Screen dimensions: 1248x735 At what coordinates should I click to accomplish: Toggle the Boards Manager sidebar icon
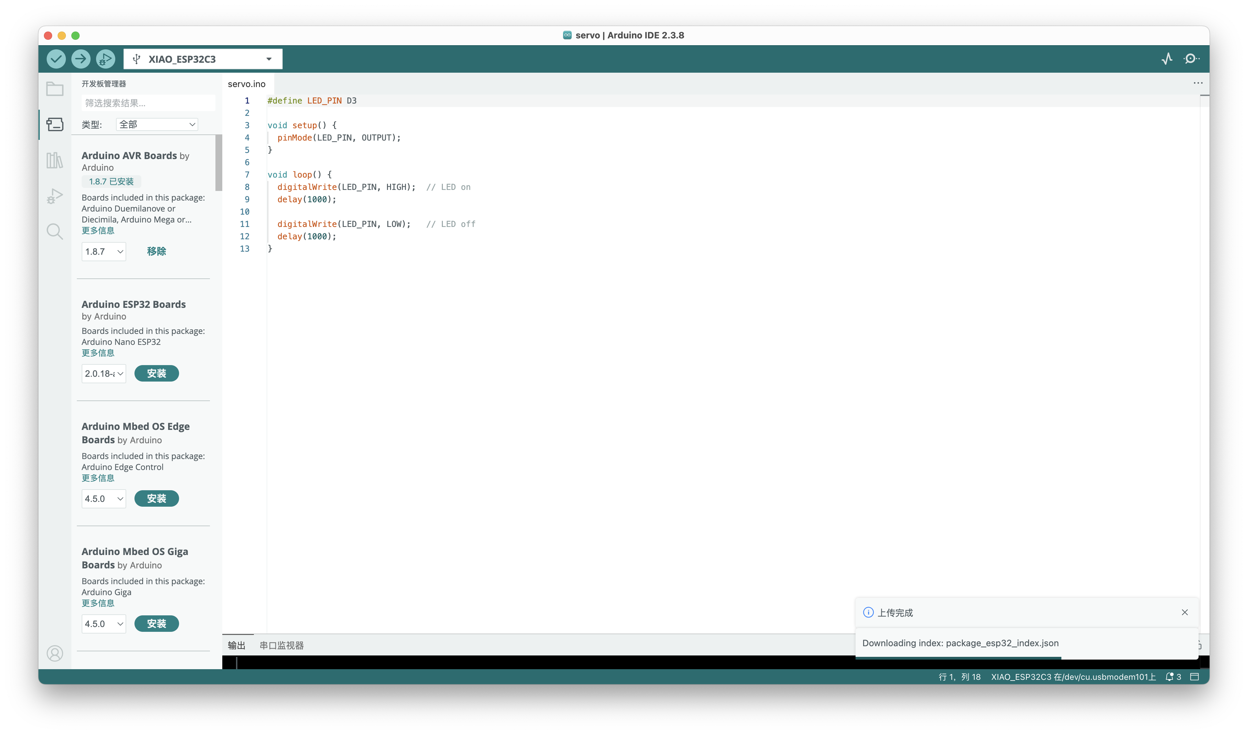click(55, 124)
